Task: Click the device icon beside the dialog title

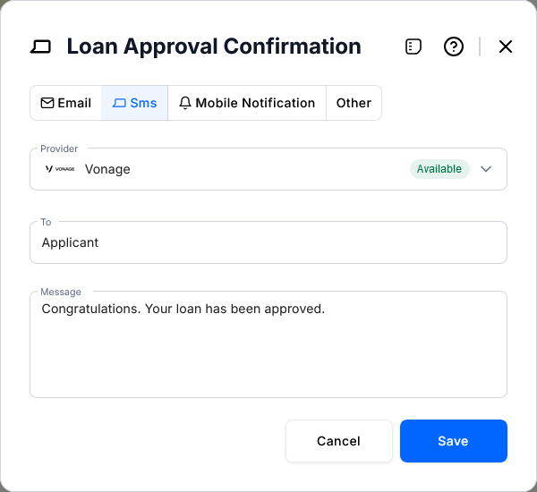Action: (x=41, y=47)
